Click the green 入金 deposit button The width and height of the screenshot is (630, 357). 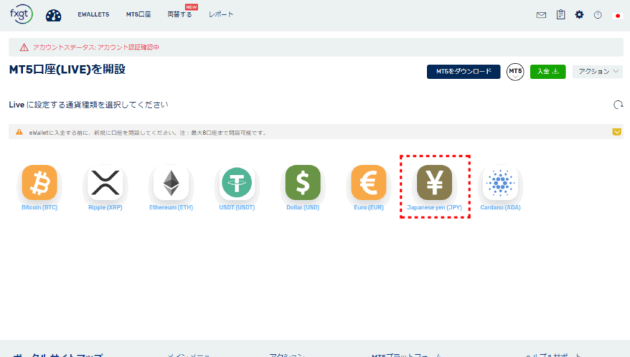(x=547, y=71)
